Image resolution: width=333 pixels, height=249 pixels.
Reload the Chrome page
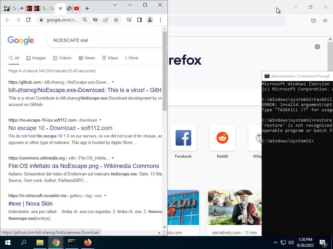[x=28, y=20]
